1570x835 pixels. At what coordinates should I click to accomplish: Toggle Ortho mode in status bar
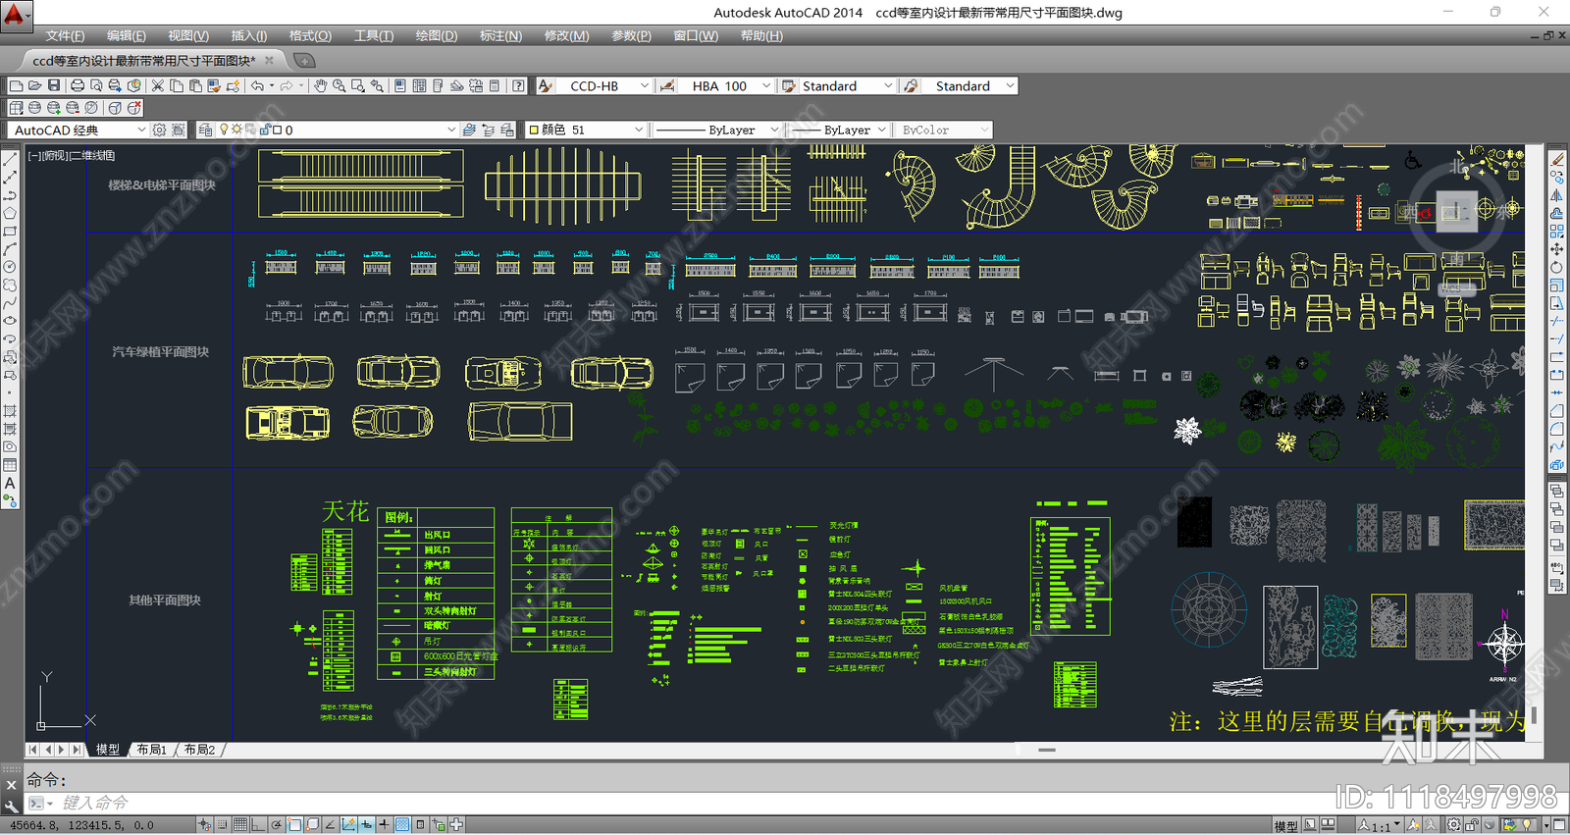pos(257,825)
